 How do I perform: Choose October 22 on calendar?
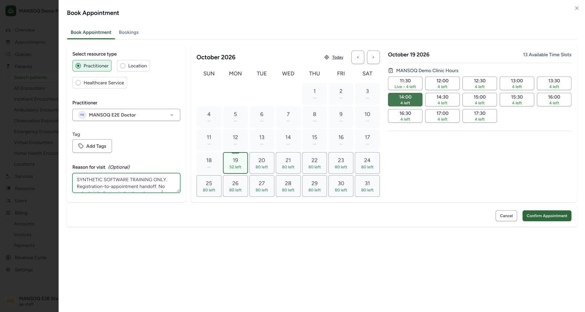[315, 163]
